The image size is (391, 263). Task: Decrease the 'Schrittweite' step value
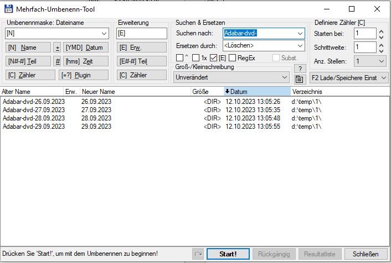381,50
